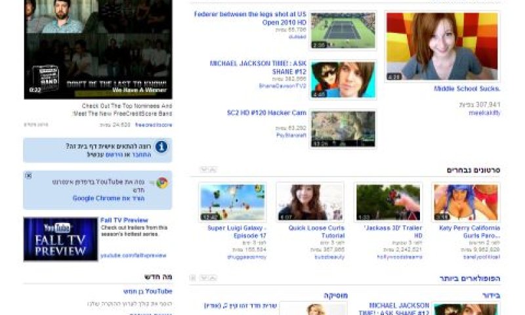Close the Google Chrome promo box

point(28,175)
